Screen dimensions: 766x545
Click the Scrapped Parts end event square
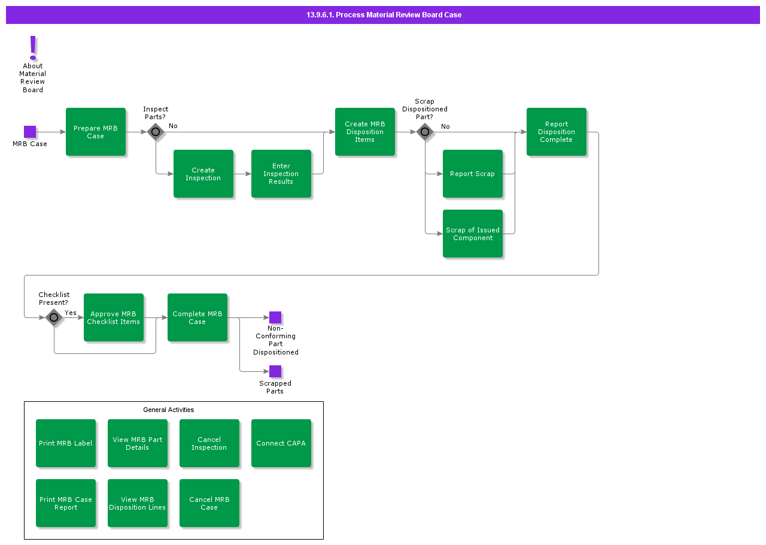(x=275, y=371)
